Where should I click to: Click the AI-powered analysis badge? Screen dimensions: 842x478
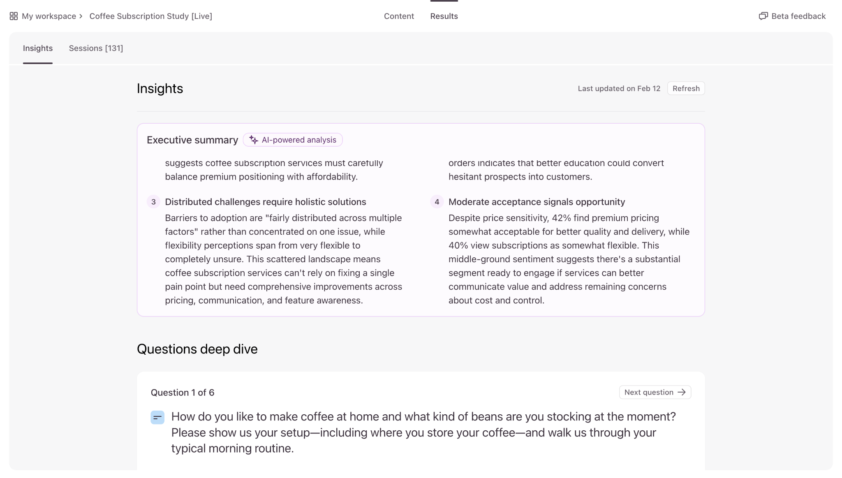tap(293, 140)
